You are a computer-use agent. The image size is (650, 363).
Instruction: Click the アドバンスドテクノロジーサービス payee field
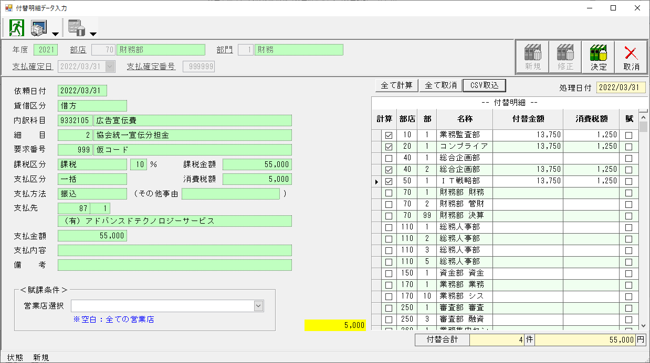pyautogui.click(x=175, y=221)
